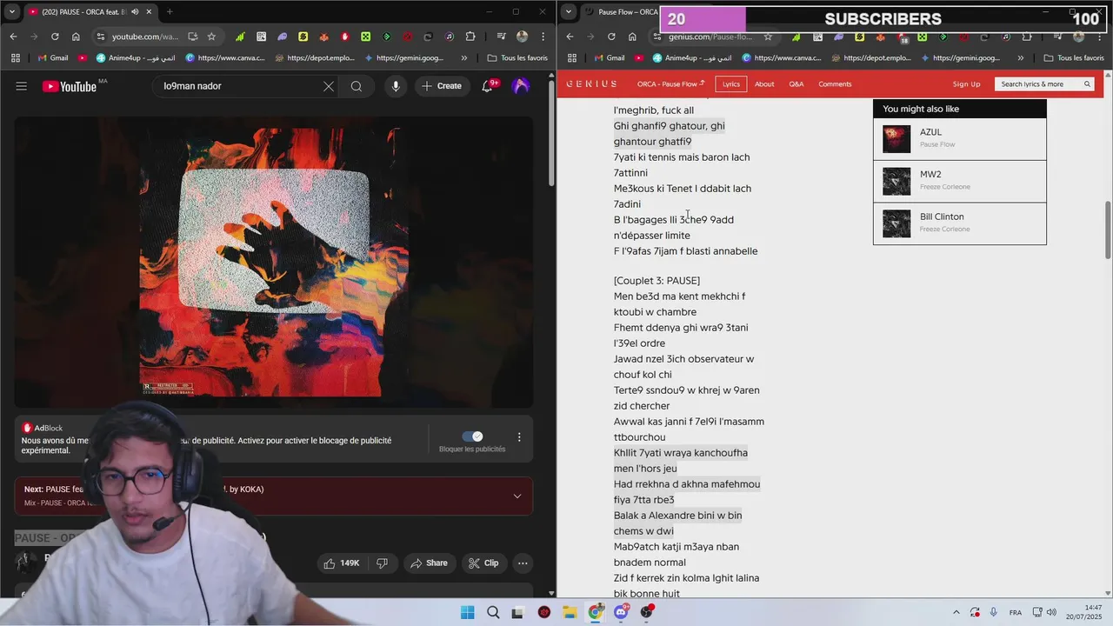Dislike the YouTube video
The width and height of the screenshot is (1113, 626).
tap(383, 563)
